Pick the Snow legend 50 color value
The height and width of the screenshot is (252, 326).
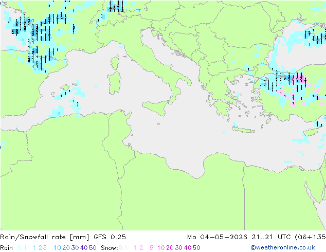[x=196, y=248]
